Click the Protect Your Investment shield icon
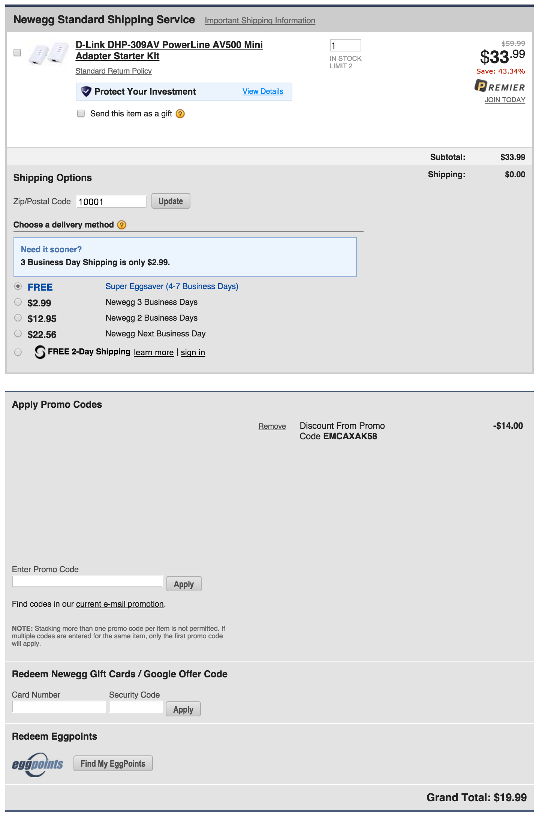The image size is (539, 817). (86, 91)
